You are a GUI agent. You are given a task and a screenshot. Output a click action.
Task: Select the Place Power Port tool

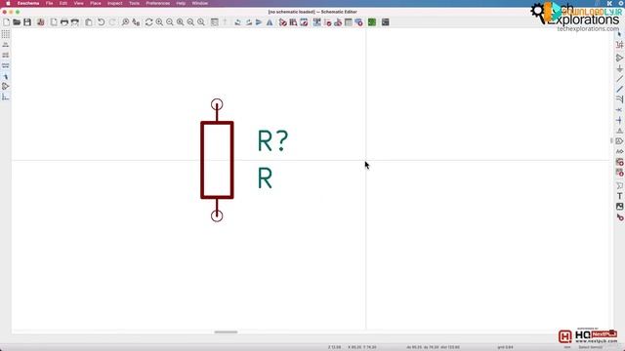click(619, 68)
